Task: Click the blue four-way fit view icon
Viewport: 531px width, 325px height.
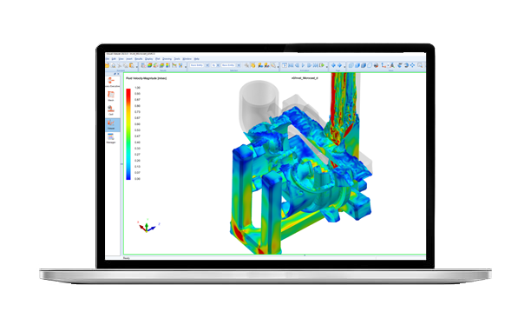Action: tap(412, 65)
